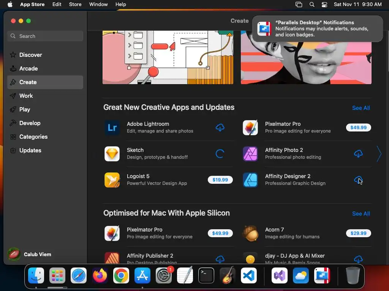Open Trash in the Dock
This screenshot has width=389, height=291.
(x=353, y=275)
